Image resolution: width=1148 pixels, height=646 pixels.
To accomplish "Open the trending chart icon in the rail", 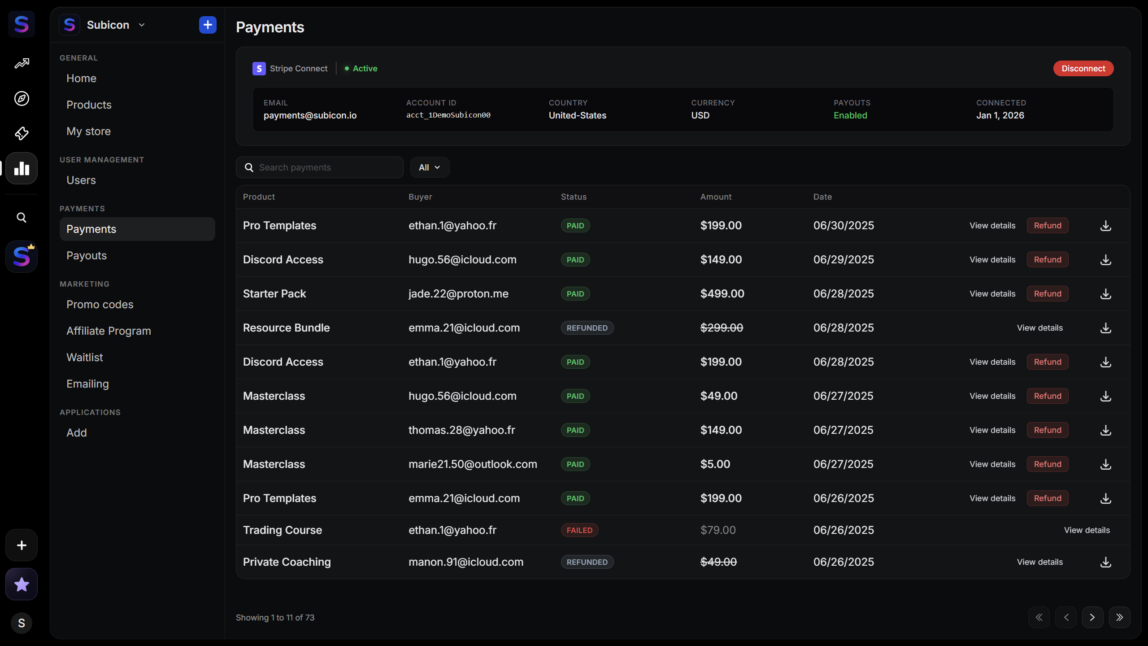I will (x=22, y=63).
